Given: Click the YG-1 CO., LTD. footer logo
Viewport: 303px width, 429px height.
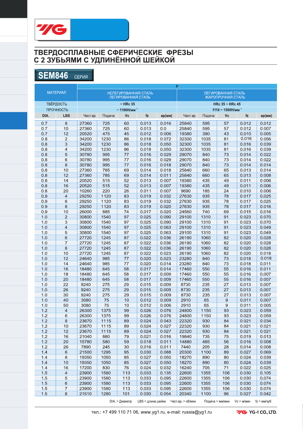Looking at the screenshot, I should [256, 412].
